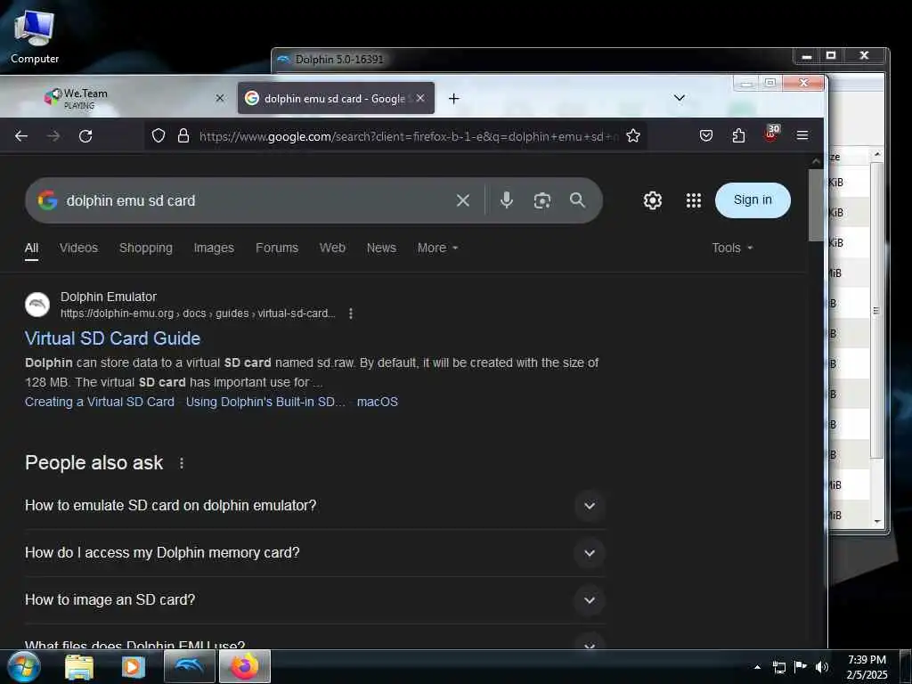Open the Windows Start orb
Image resolution: width=912 pixels, height=684 pixels.
pos(24,666)
